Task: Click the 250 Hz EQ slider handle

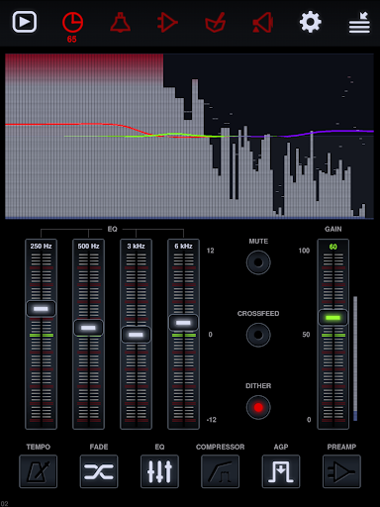Action: point(41,309)
